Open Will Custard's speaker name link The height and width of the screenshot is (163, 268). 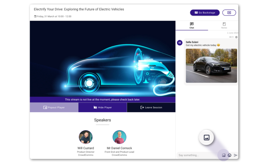86,148
